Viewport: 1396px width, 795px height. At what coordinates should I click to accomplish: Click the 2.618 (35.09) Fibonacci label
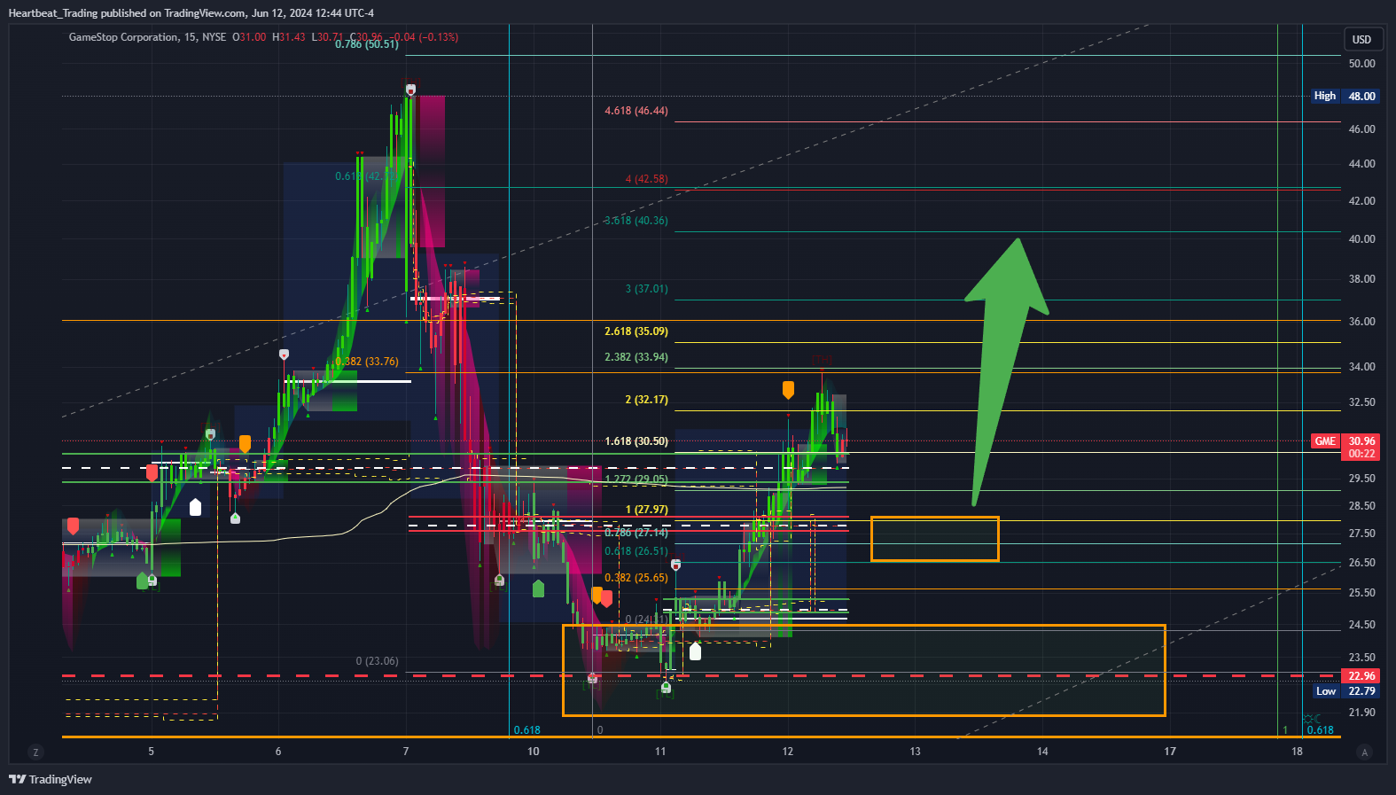[636, 331]
